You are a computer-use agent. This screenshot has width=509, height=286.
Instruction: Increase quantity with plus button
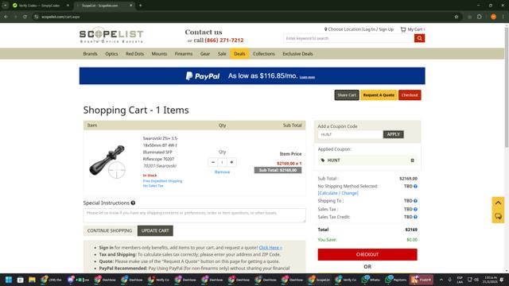click(231, 162)
